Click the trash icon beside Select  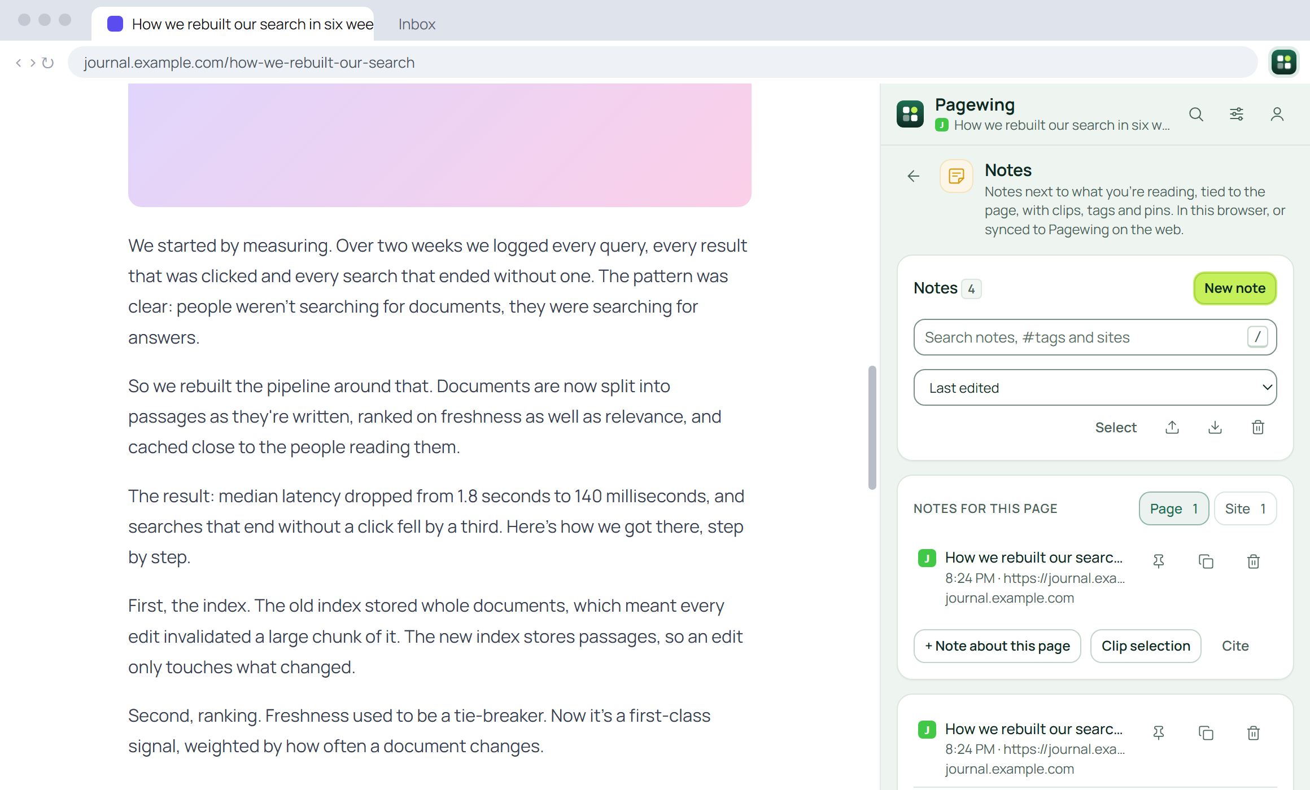point(1258,427)
